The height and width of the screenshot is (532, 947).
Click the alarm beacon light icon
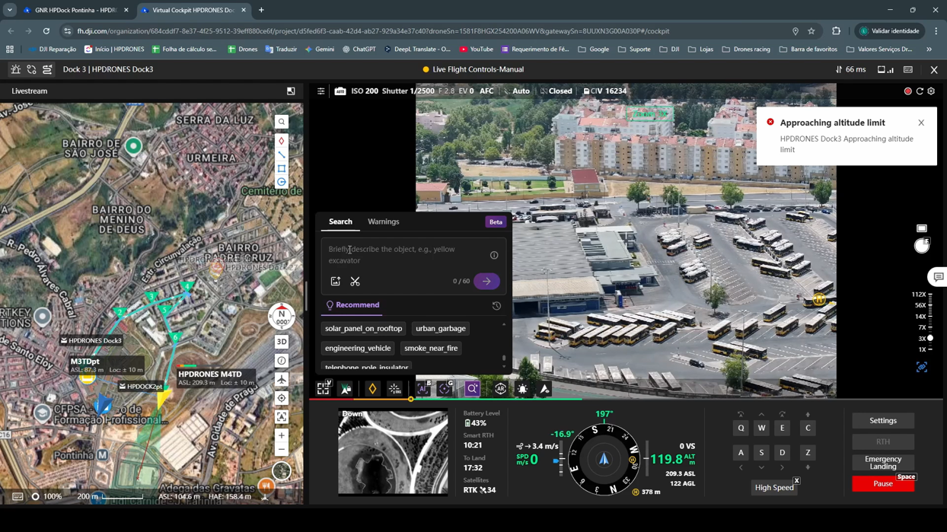point(522,389)
